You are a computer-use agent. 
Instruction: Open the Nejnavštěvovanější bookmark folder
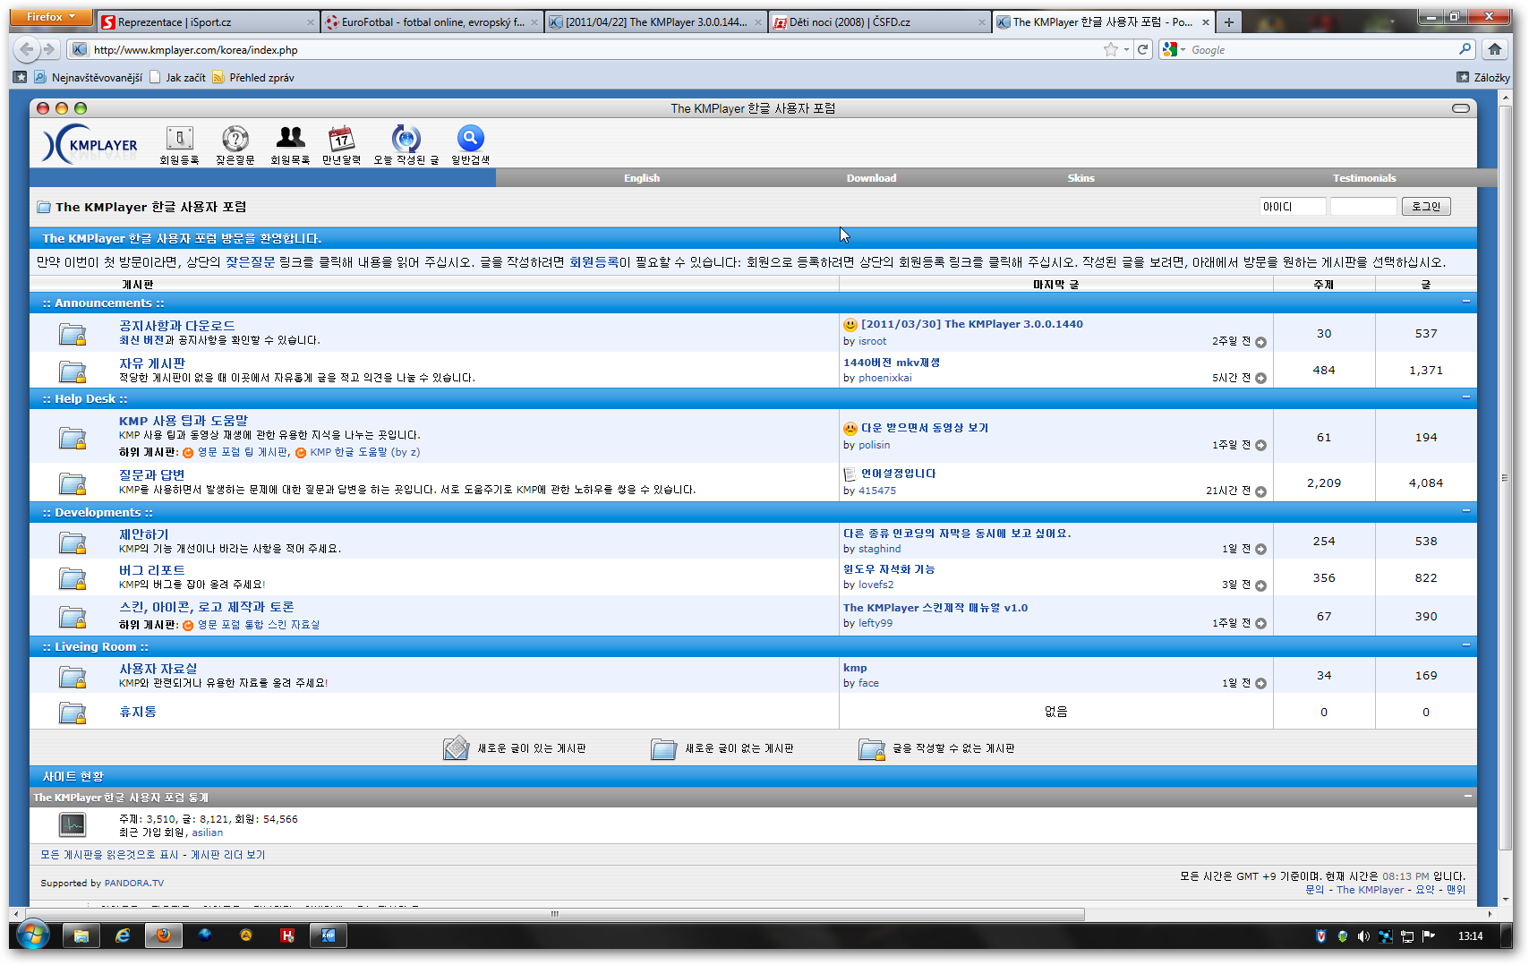pyautogui.click(x=89, y=78)
